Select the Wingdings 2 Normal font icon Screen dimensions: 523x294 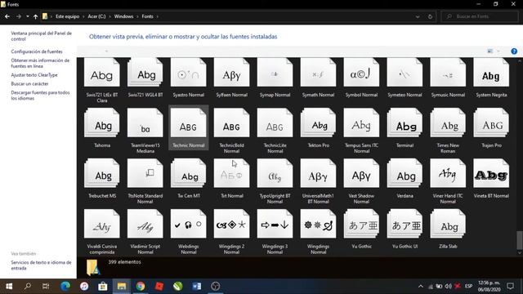coord(231,224)
